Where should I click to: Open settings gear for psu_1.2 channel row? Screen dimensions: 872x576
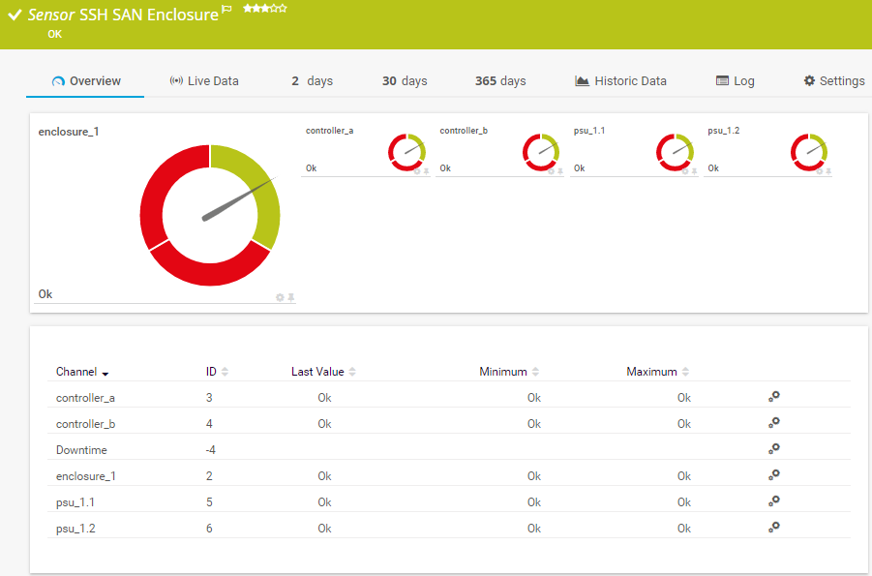[773, 528]
